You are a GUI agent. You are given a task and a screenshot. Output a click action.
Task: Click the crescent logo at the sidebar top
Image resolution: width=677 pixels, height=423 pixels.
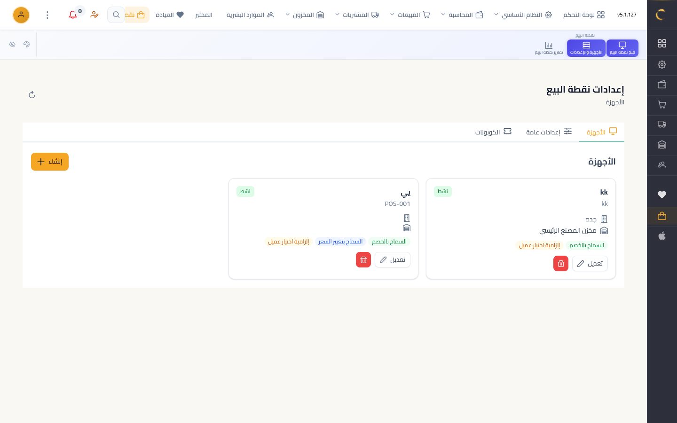coord(660,15)
